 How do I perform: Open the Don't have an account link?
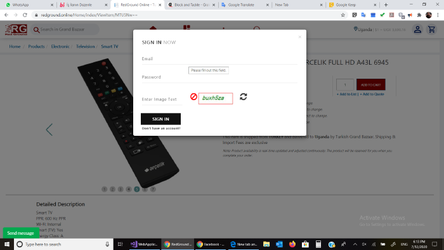(161, 128)
